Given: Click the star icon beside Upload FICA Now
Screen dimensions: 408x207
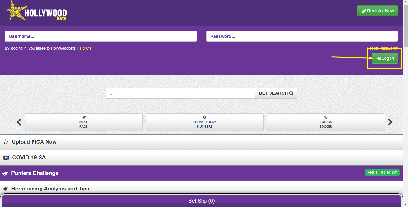Looking at the screenshot, I should click(x=5, y=141).
